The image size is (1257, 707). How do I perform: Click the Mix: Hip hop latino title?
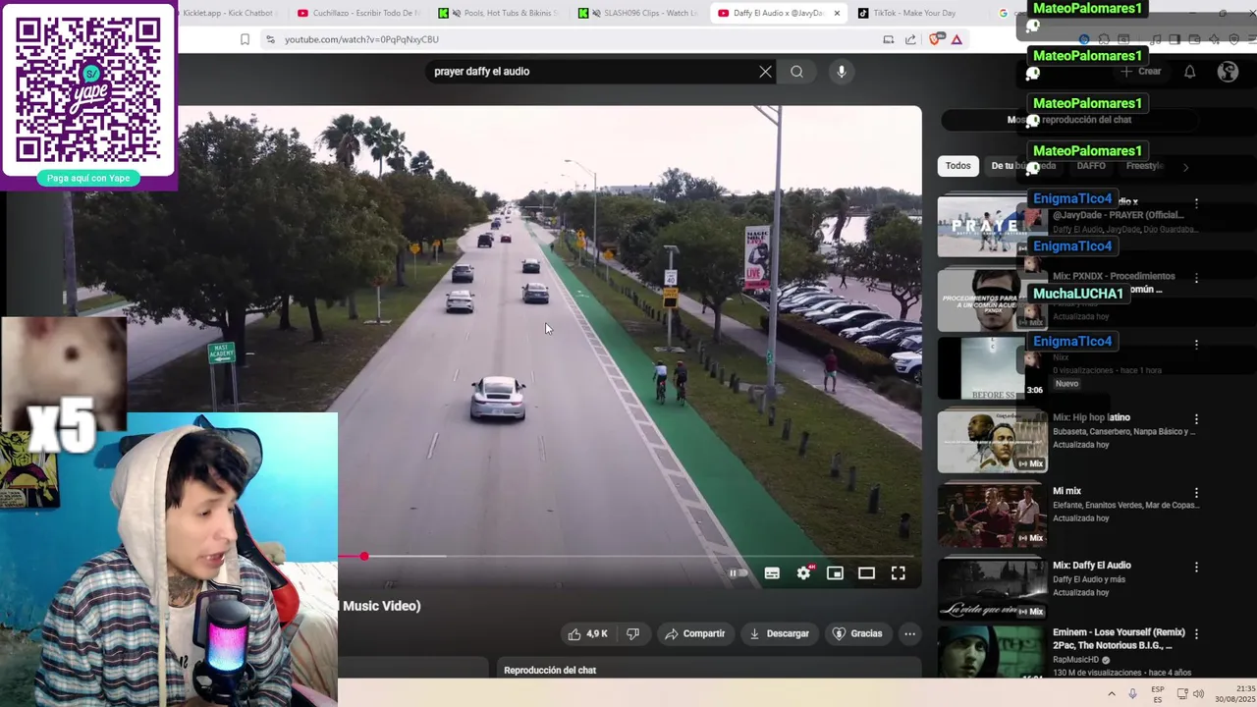click(x=1091, y=417)
